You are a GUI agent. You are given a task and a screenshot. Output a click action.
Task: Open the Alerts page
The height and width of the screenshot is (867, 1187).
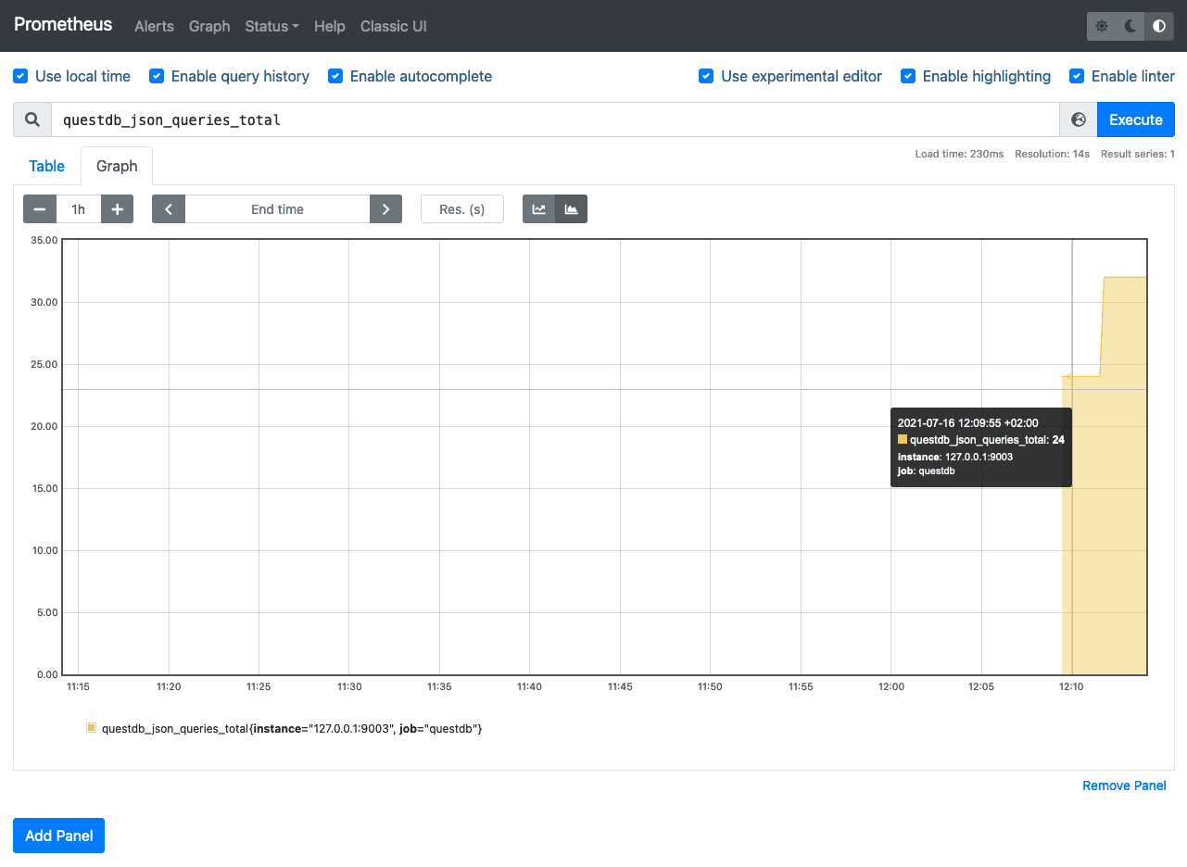[154, 26]
